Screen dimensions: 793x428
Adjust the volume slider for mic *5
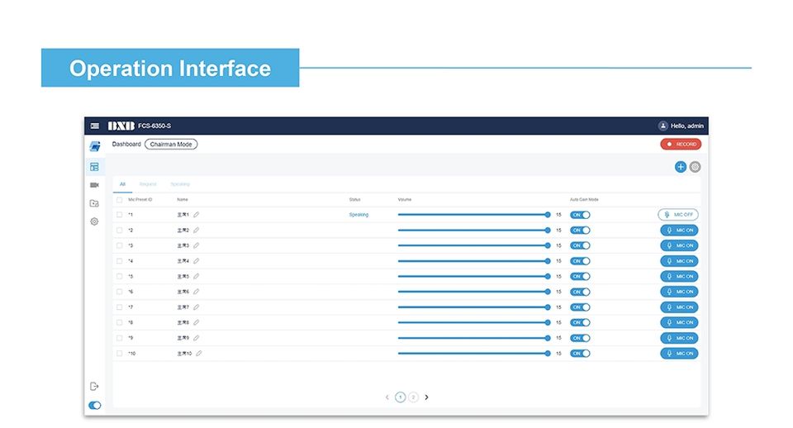coord(474,276)
